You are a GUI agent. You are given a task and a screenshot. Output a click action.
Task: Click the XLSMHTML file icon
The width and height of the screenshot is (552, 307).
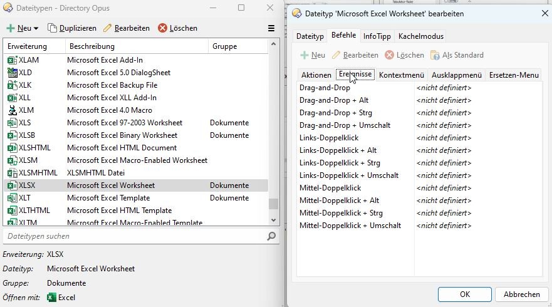point(13,173)
